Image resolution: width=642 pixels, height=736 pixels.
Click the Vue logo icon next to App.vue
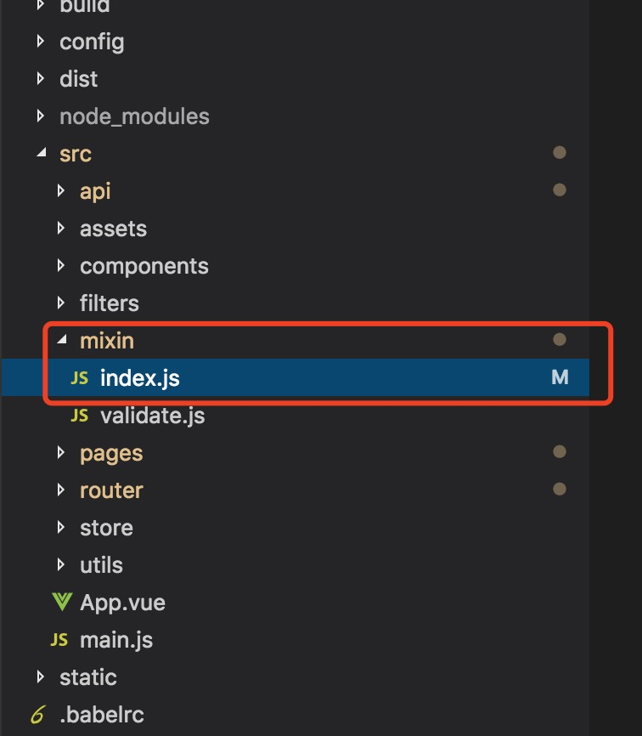(x=61, y=603)
